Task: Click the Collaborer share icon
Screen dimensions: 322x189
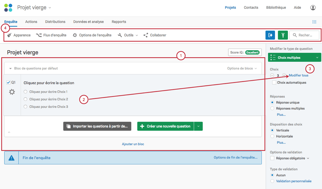Action: point(146,35)
